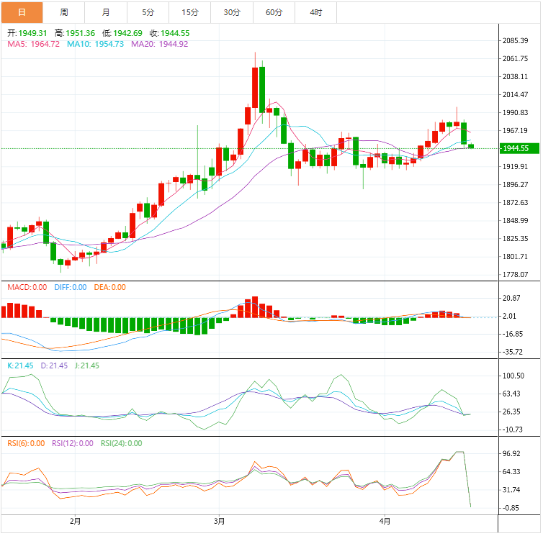Click the K value label in the KDJ panel
543x536 pixels.
click(x=20, y=365)
